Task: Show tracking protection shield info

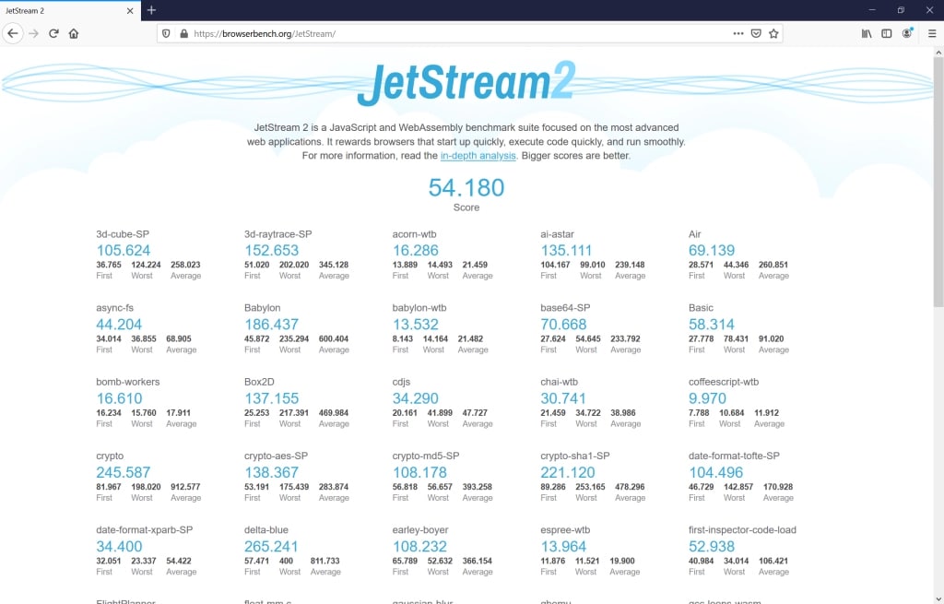Action: 166,34
